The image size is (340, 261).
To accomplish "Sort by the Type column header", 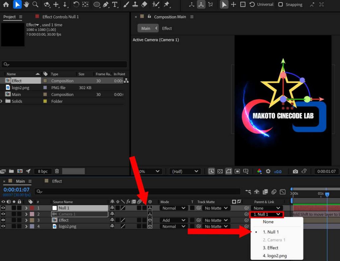I will [x=54, y=74].
